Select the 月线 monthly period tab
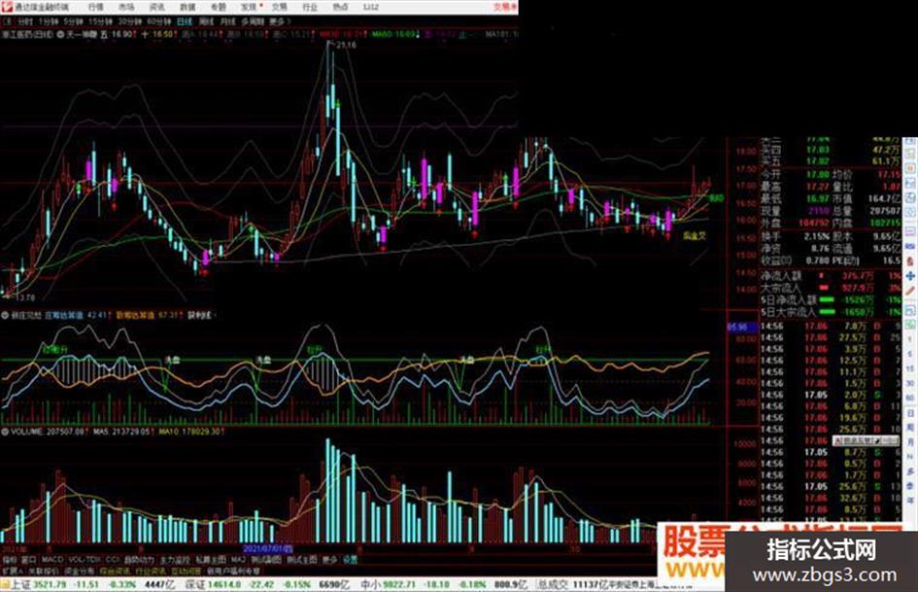 point(227,21)
